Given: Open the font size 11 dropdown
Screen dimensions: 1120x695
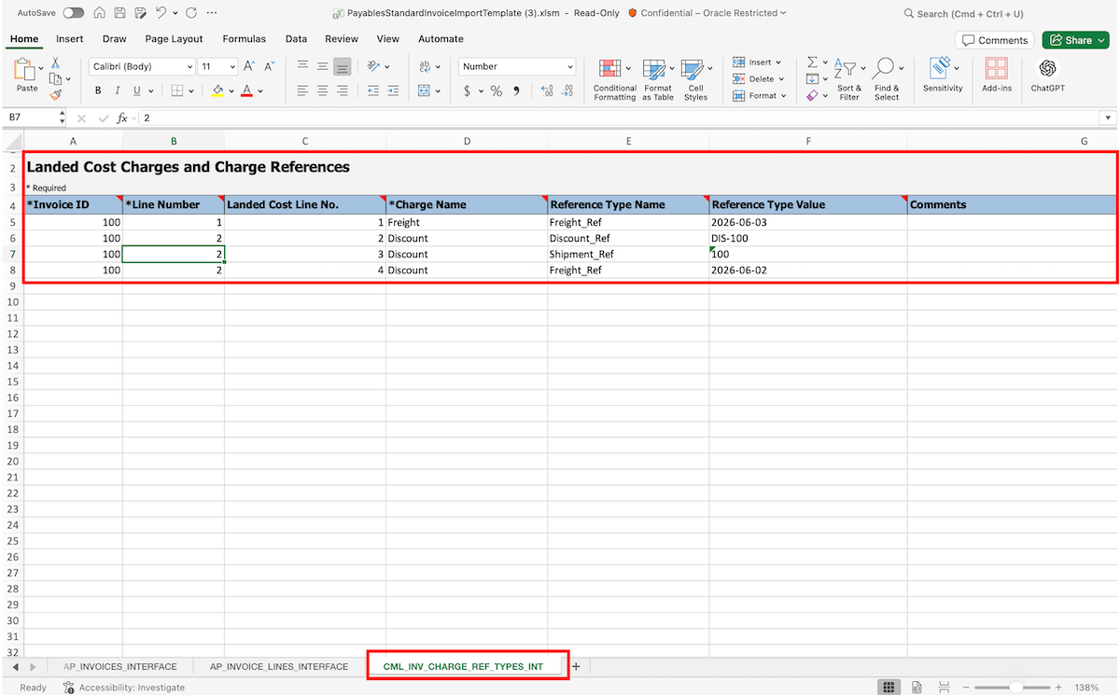Looking at the screenshot, I should pyautogui.click(x=217, y=66).
